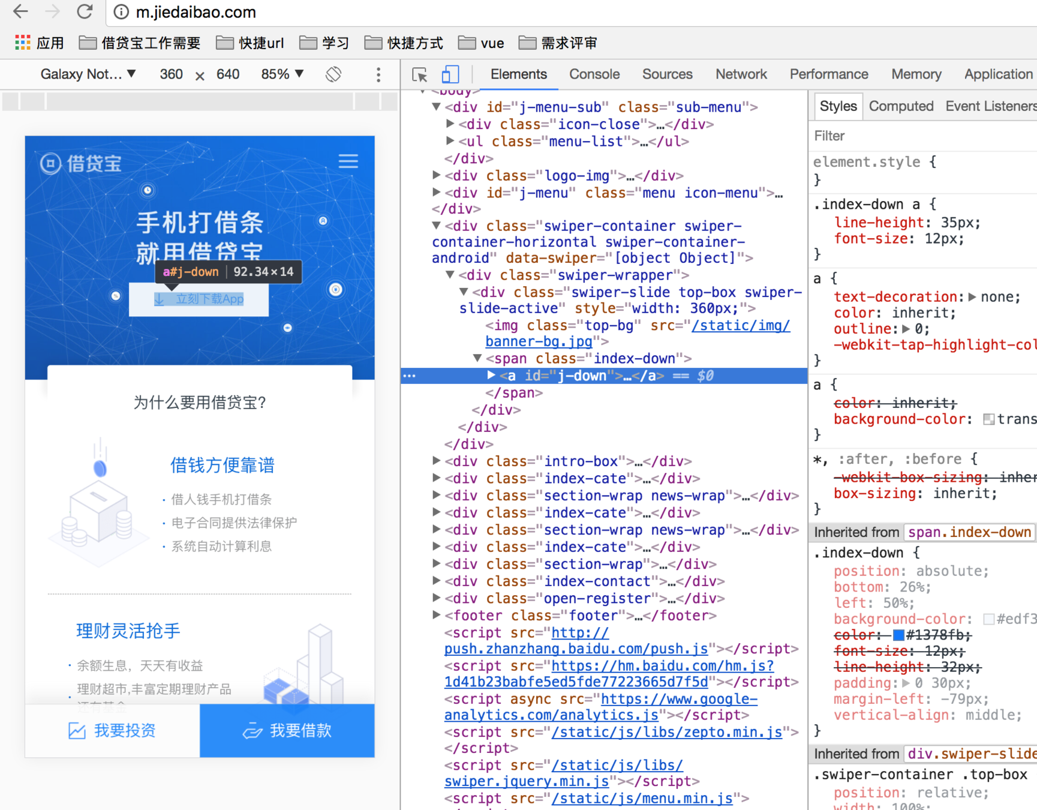The height and width of the screenshot is (810, 1037).
Task: Open the 快捷url bookmark folder
Action: (250, 43)
